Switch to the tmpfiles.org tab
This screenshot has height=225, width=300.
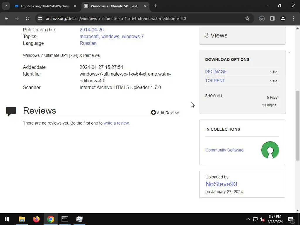45,6
